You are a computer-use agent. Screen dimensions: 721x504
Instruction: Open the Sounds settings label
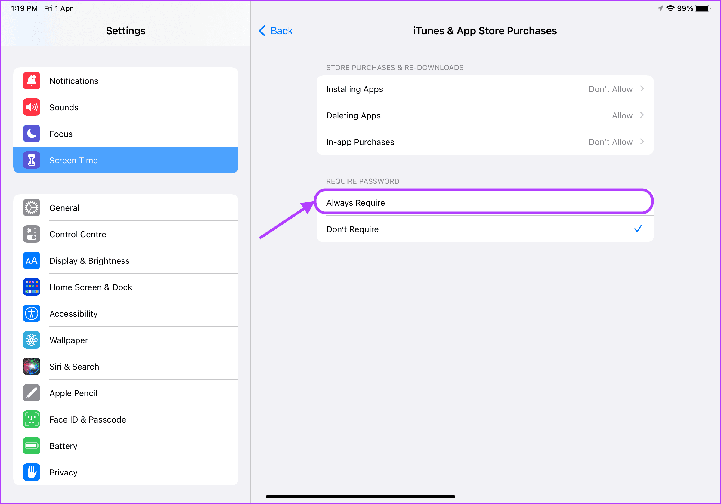[64, 107]
